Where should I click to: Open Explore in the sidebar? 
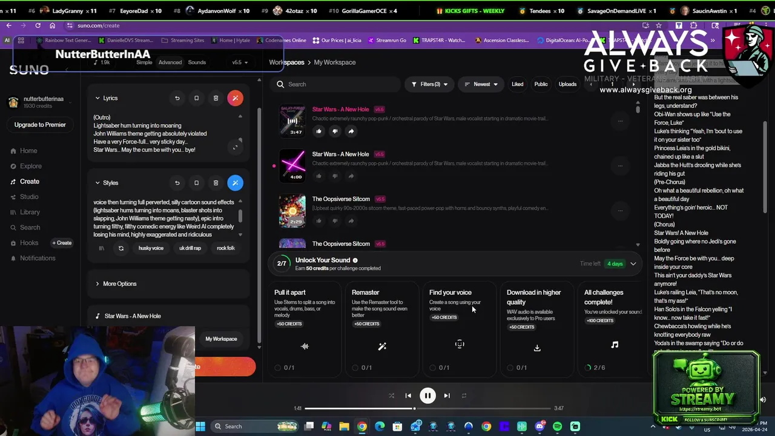pyautogui.click(x=30, y=166)
